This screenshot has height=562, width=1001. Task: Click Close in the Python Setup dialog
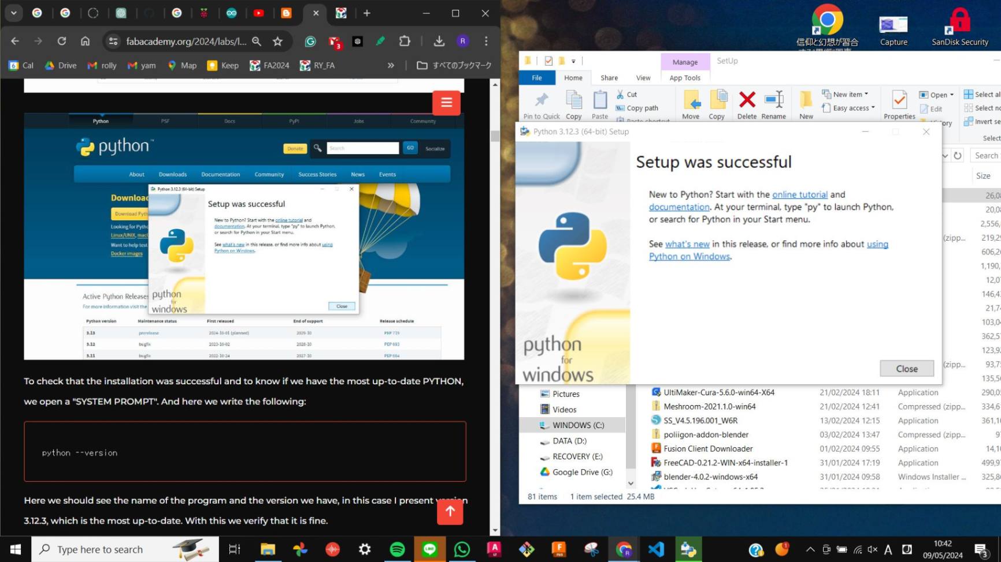(906, 369)
